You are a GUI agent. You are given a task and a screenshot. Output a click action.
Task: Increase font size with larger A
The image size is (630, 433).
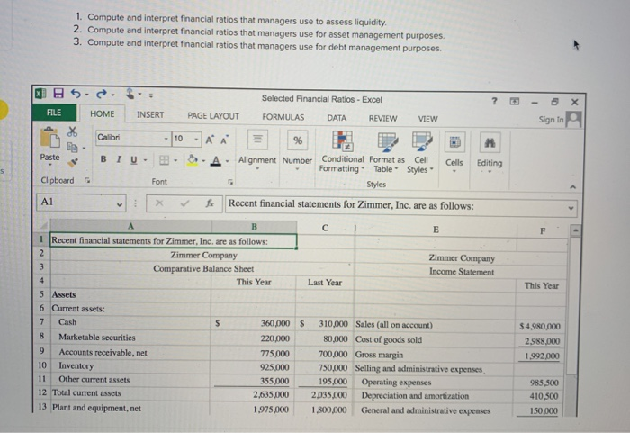point(210,140)
